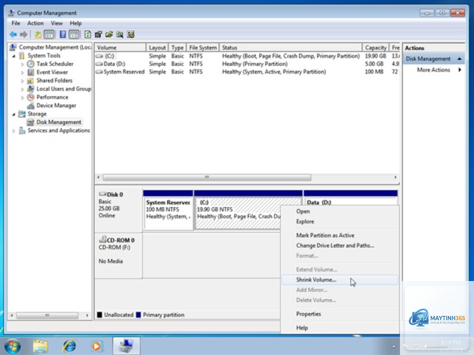This screenshot has height=355, width=474.
Task: Open Windows Explorer from the taskbar
Action: 40,346
